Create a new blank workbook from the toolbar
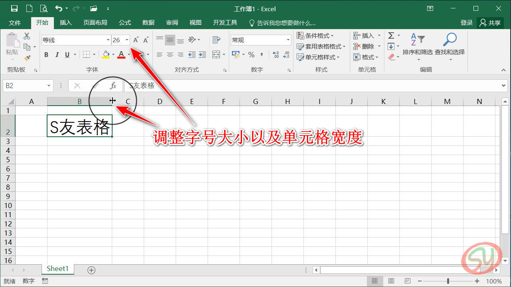Viewport: 511px width, 287px height. coord(29,8)
